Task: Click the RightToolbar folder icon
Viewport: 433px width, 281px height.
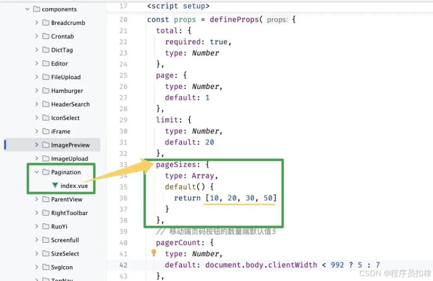Action: (x=46, y=213)
